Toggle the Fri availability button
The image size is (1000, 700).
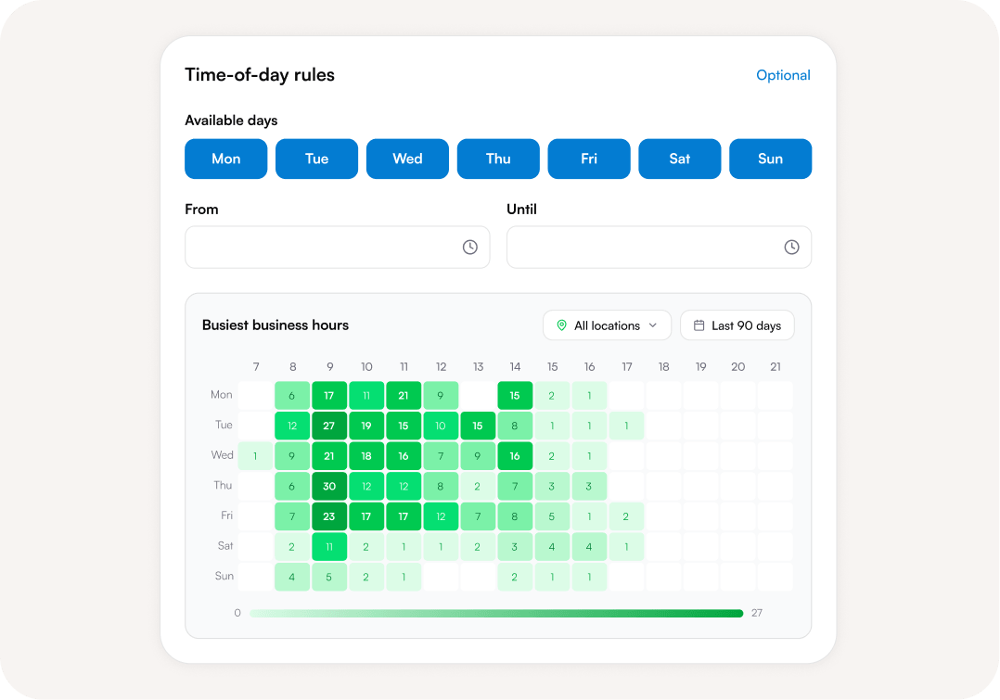[589, 159]
